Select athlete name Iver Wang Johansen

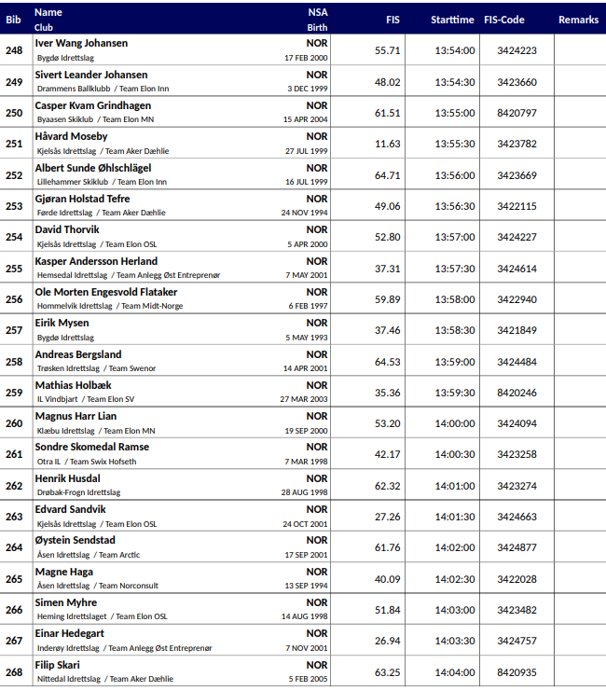(81, 43)
